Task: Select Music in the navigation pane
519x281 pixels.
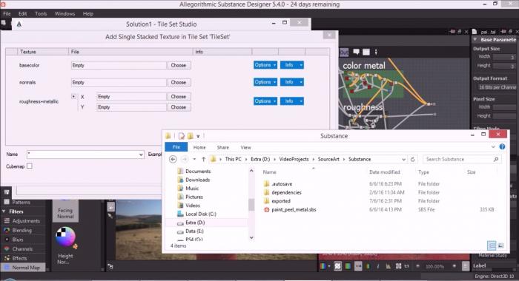Action: click(191, 189)
